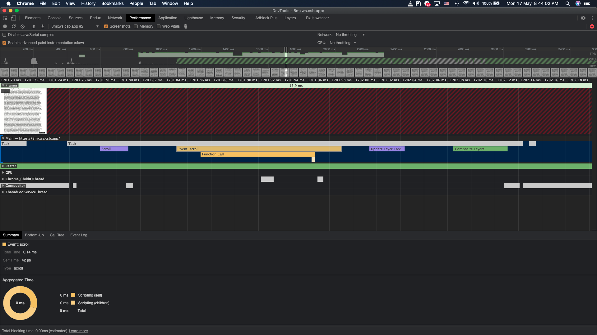This screenshot has width=597, height=335.
Task: Click Learn more link for blocking time
Action: point(78,331)
